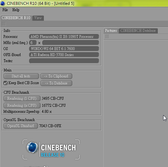The width and height of the screenshot is (168, 167).
Task: Click the empty Tester input field
Action: pos(64,61)
